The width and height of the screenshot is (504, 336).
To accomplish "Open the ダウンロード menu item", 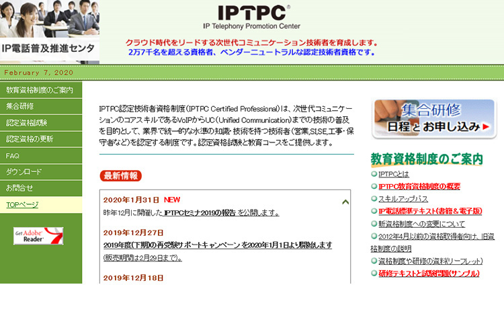I will pos(41,172).
